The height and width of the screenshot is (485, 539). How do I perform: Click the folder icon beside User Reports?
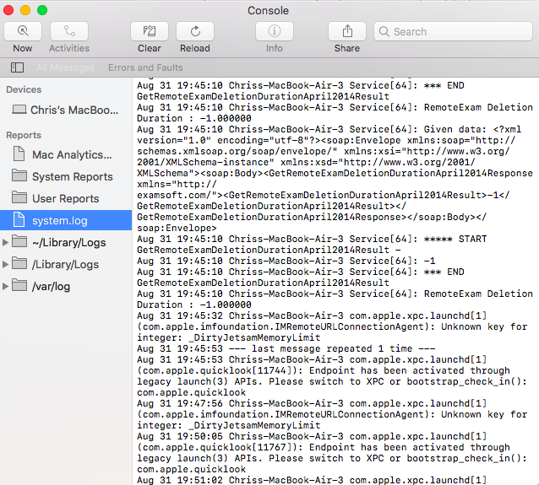coord(19,197)
